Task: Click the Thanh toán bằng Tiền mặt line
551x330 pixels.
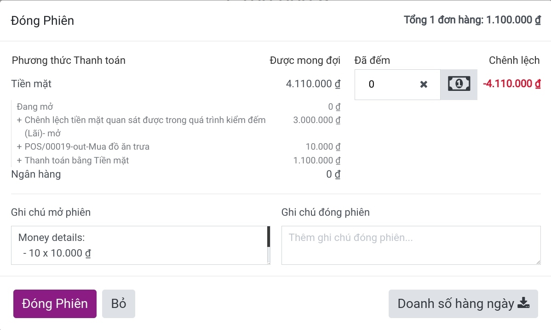Action: 73,160
